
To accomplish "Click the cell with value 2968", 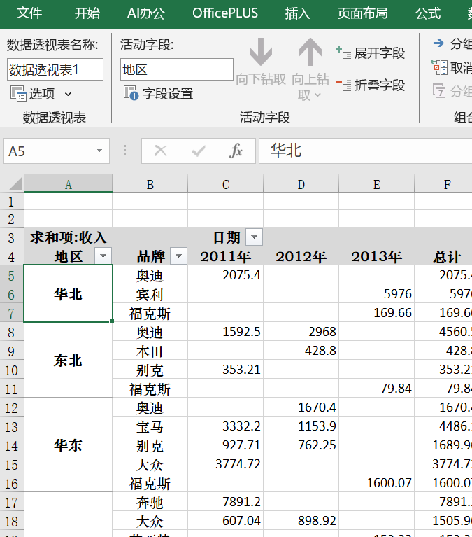I will (x=301, y=332).
